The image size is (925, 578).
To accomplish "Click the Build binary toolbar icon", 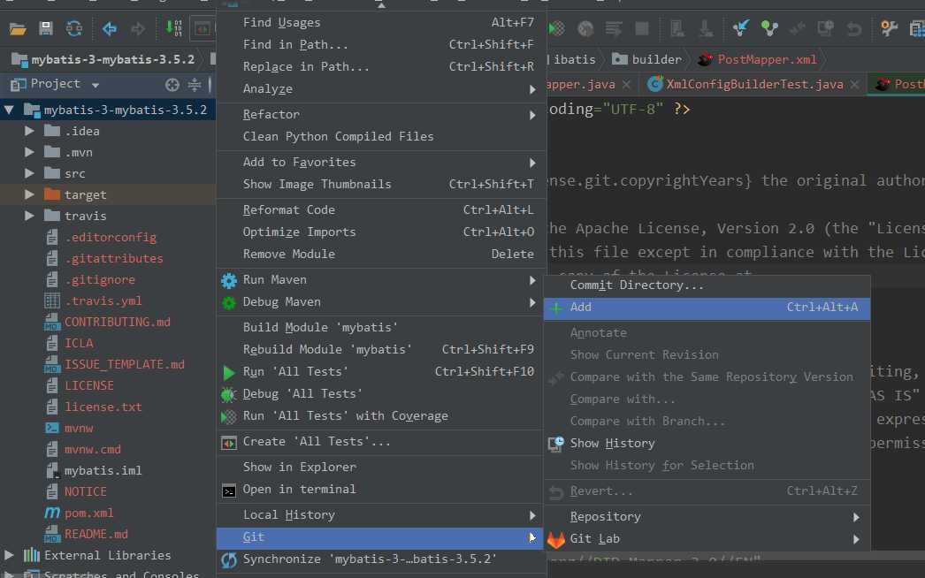I will [x=173, y=28].
